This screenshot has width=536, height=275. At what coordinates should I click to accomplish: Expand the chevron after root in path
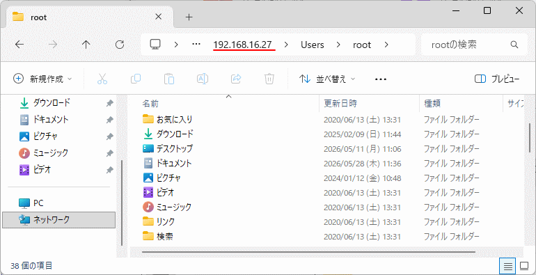[x=386, y=45]
